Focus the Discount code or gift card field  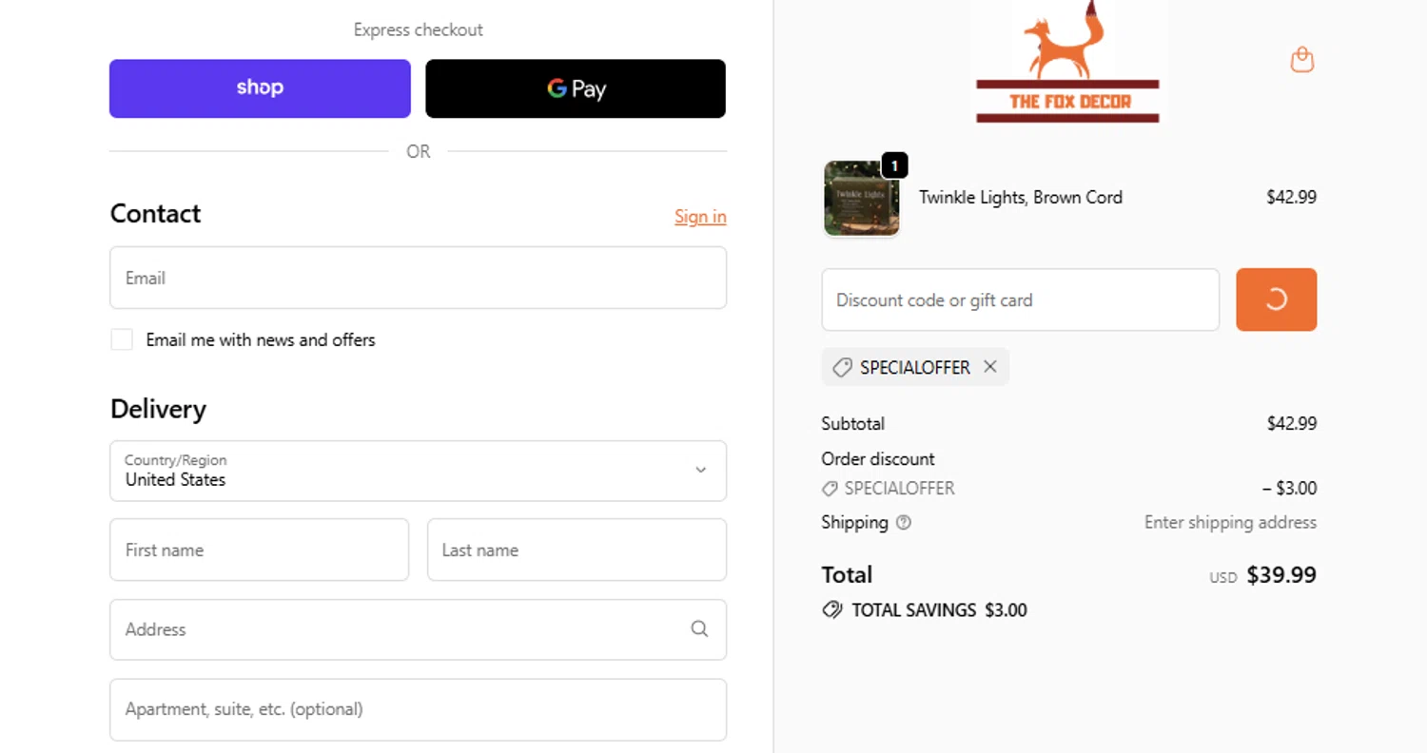pos(1020,299)
